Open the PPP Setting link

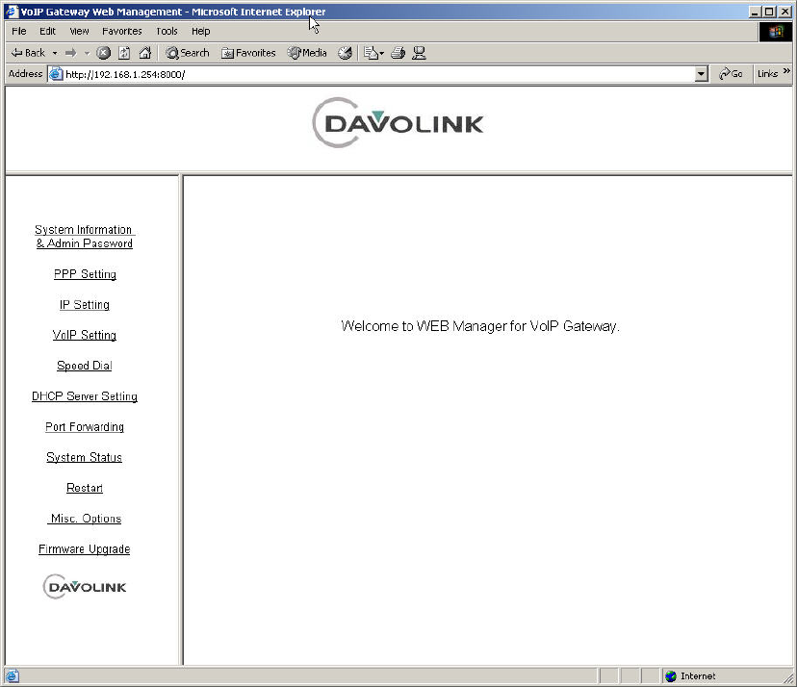[x=85, y=274]
